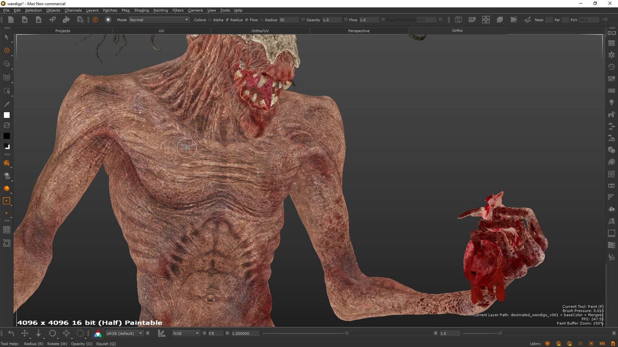The image size is (618, 347).
Task: Create a new project with the blank page icon
Action: click(11, 20)
